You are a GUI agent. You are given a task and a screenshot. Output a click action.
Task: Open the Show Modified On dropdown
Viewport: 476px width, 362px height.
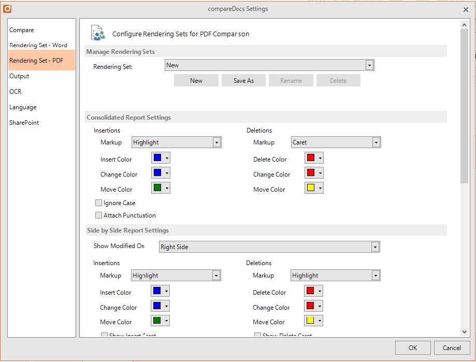pos(269,247)
